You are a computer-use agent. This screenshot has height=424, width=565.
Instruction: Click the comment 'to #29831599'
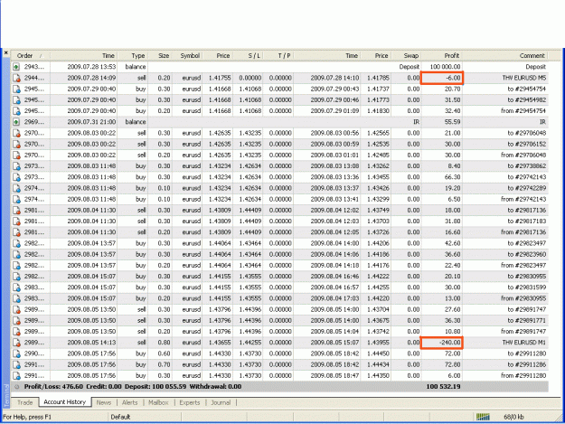pos(527,287)
